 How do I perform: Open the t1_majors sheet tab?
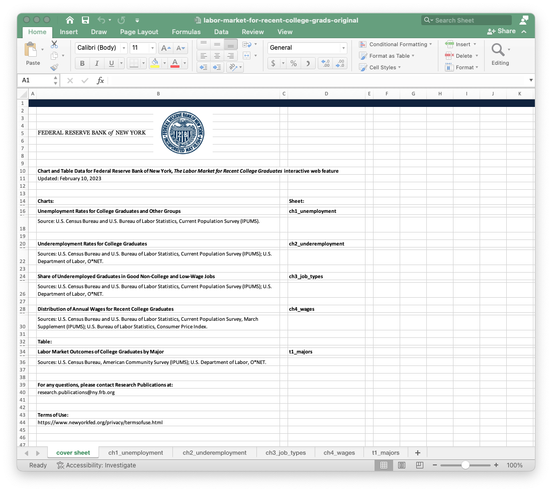(386, 453)
